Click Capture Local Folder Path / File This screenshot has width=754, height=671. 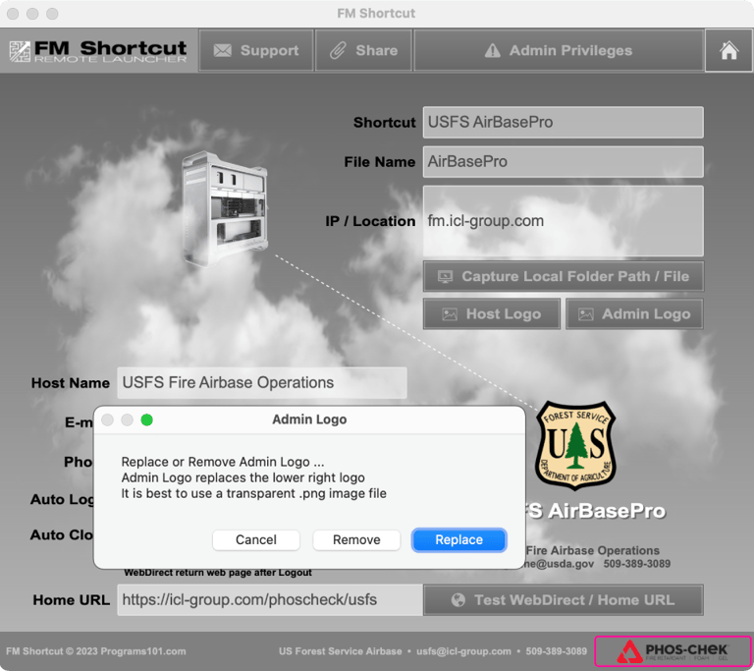(x=564, y=276)
